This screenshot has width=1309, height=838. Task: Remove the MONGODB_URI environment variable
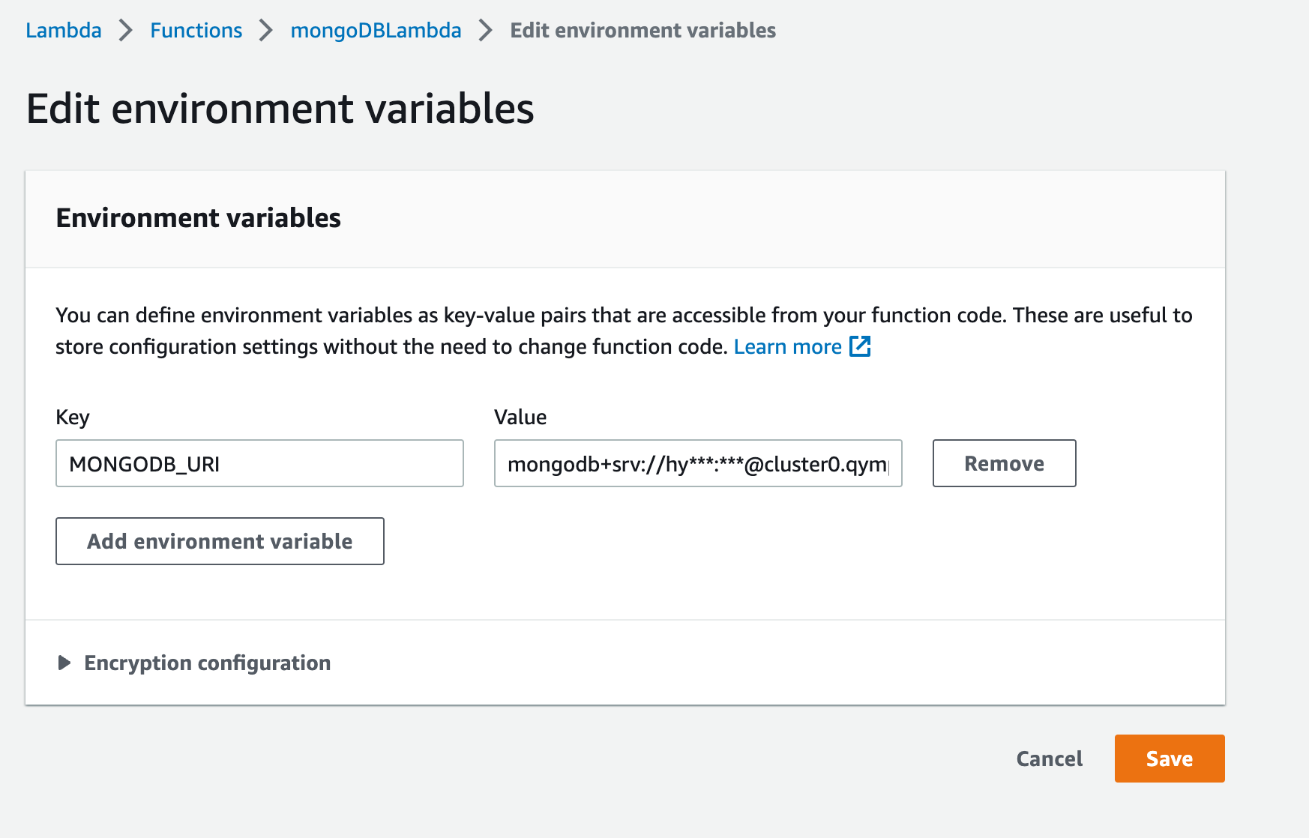coord(1004,463)
